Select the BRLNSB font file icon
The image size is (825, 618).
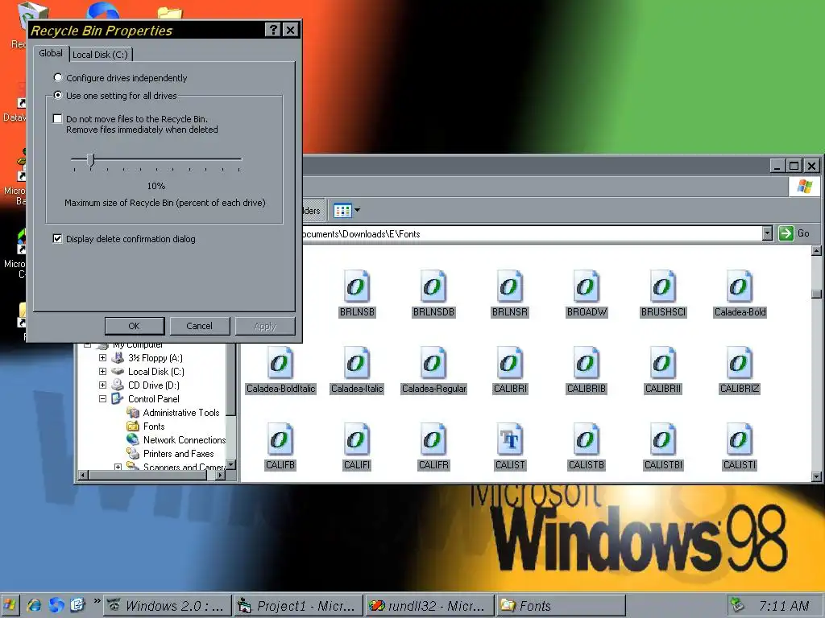357,287
